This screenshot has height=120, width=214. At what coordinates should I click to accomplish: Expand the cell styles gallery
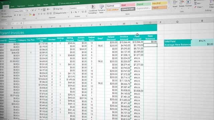(x=169, y=8)
